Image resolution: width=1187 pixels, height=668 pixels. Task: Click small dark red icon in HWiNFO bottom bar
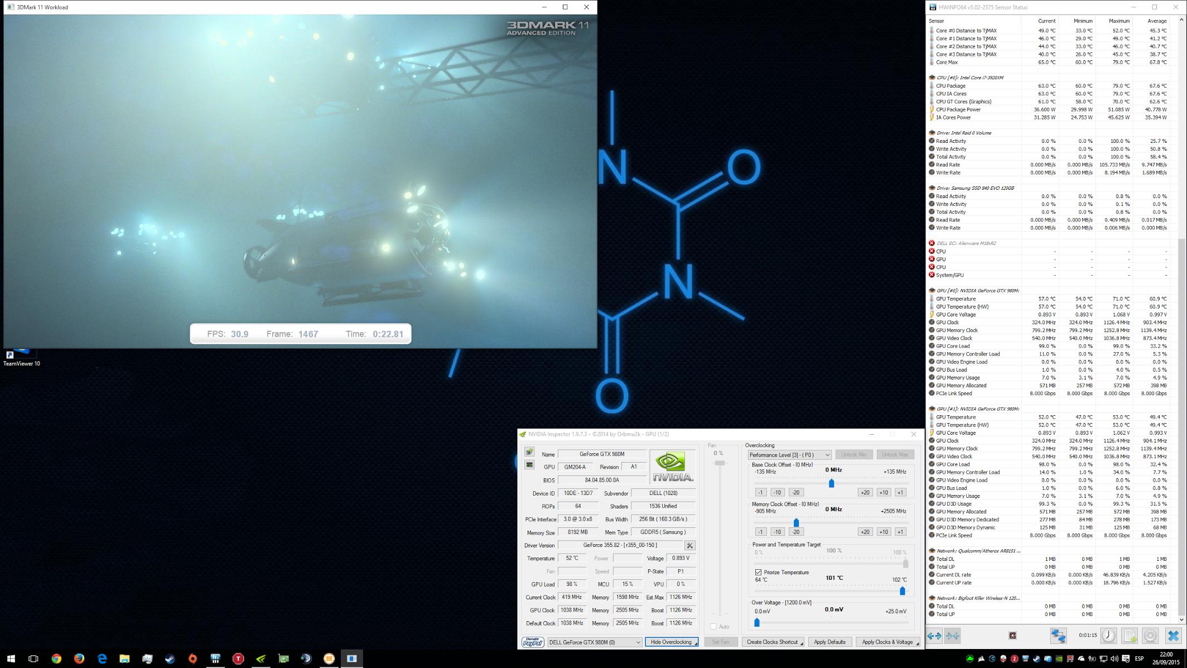(x=1012, y=636)
